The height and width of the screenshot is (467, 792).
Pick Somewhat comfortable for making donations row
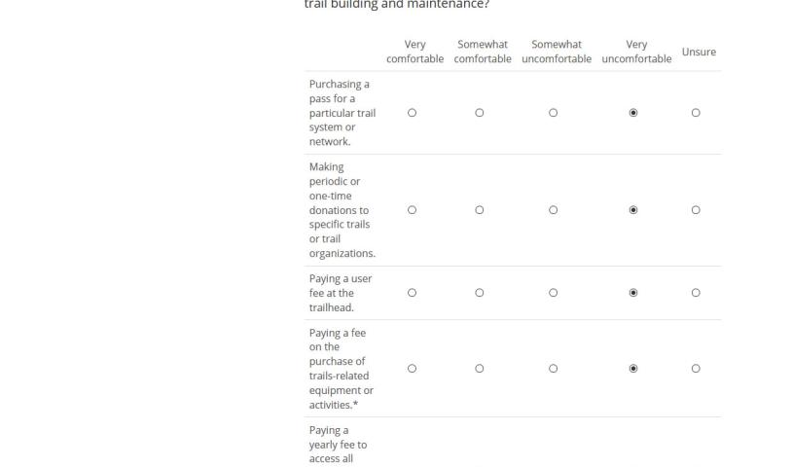pos(480,210)
